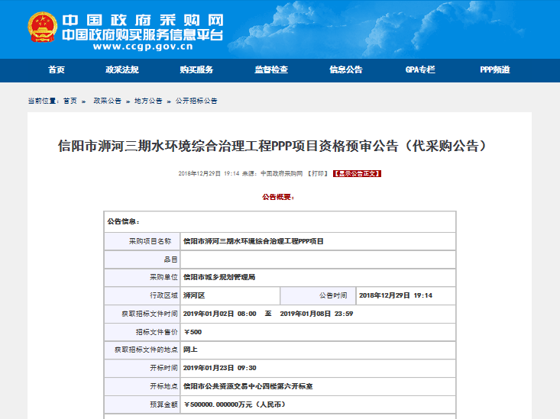Open the 首页 navigation menu item
The image size is (560, 419).
[x=57, y=70]
